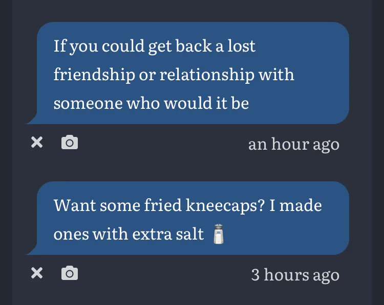Click camera icon under lost friendship message

tap(70, 143)
